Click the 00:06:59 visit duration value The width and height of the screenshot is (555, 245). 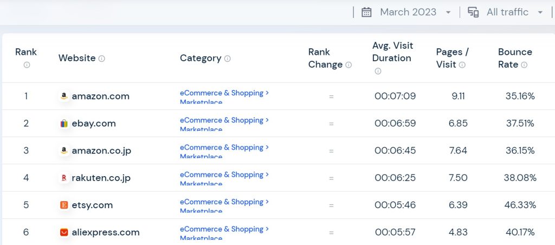tap(395, 124)
